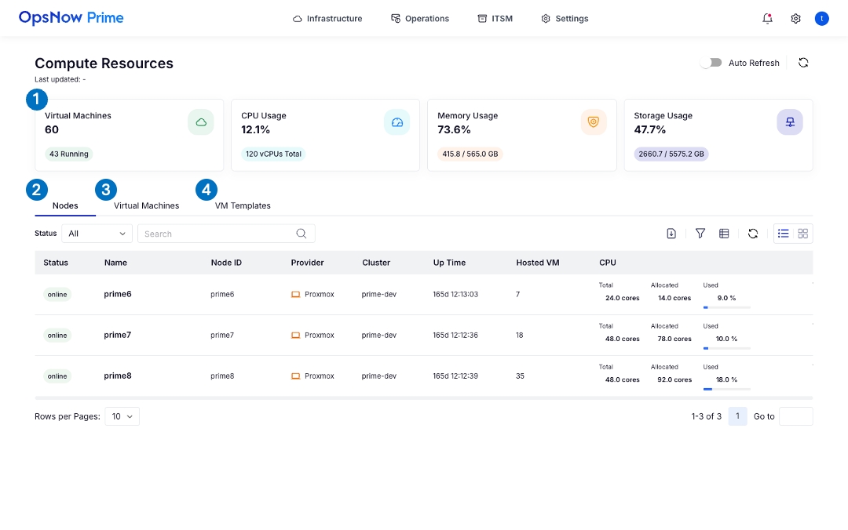Switch to the Virtual Machines tab
The height and width of the screenshot is (530, 848).
146,205
